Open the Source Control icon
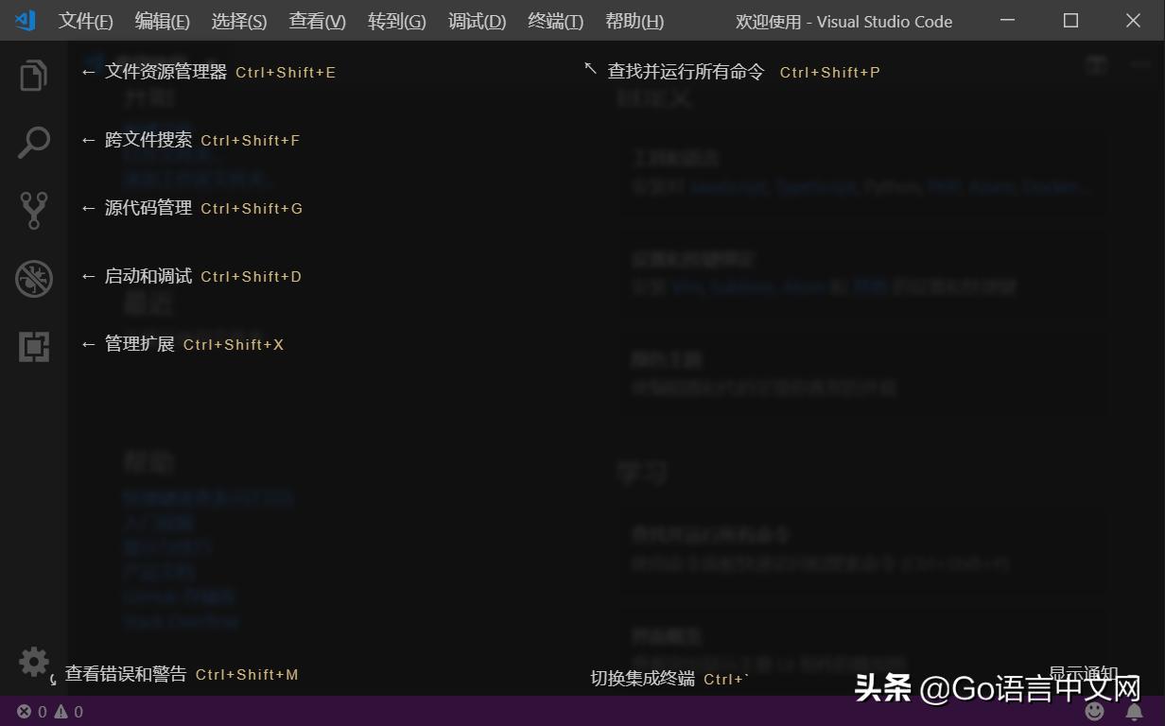Viewport: 1165px width, 726px height. (x=34, y=211)
